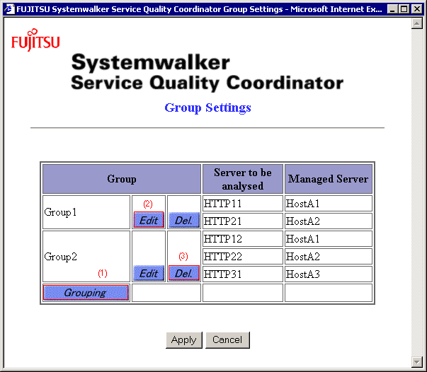The width and height of the screenshot is (427, 372).
Task: Click the Internet Explorer title bar icon
Action: [x=9, y=9]
